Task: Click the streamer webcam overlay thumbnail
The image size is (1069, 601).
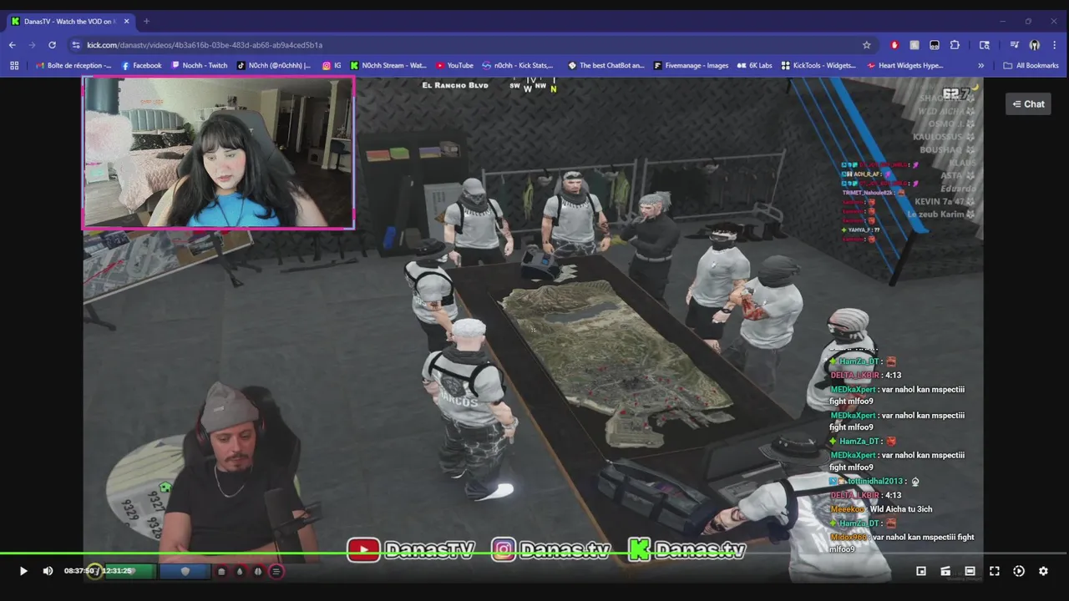Action: (x=218, y=153)
